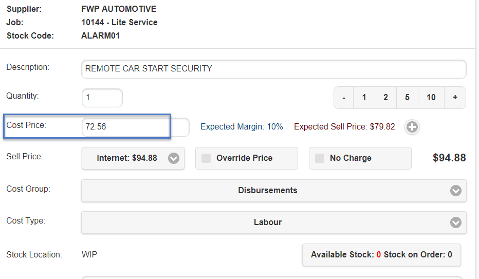479x279 pixels.
Task: Click the WIP stock location value
Action: coord(89,255)
